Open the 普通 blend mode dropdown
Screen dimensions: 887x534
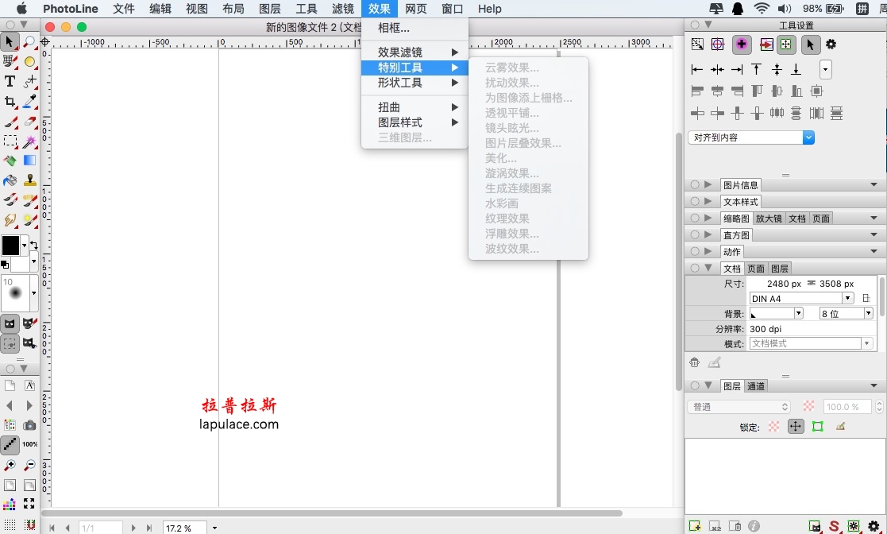pos(739,407)
